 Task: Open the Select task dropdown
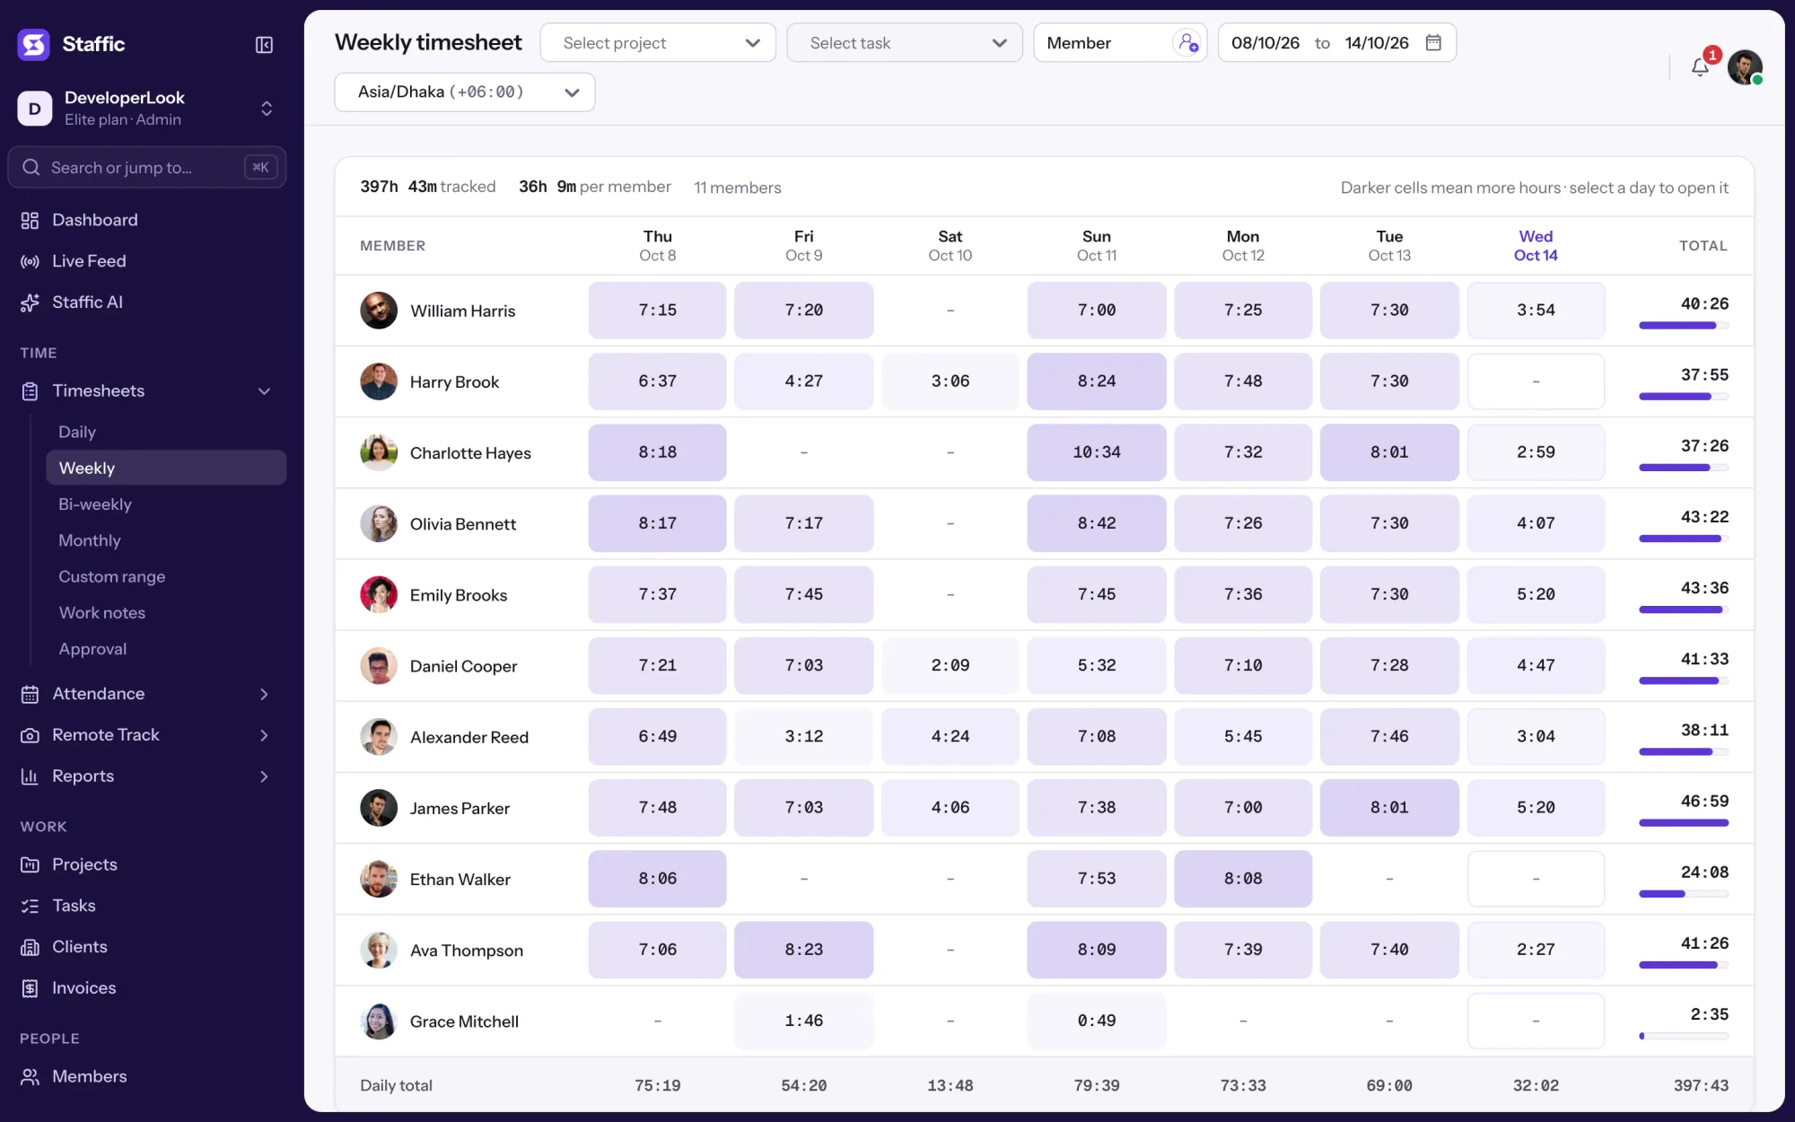[x=905, y=43]
